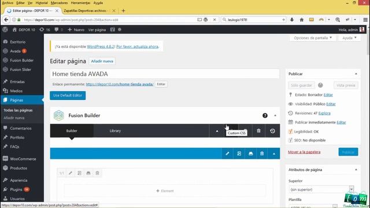This screenshot has width=370, height=208.
Task: Click the blue Publicar button
Action: [348, 152]
